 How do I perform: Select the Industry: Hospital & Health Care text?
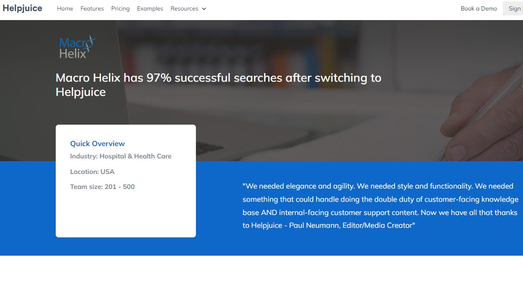point(121,156)
